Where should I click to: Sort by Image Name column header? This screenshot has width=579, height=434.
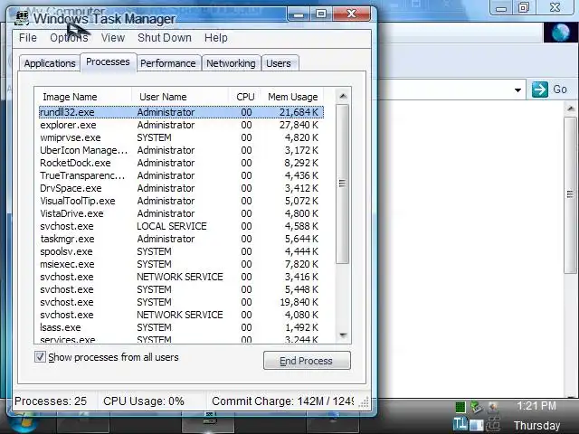tap(83, 97)
